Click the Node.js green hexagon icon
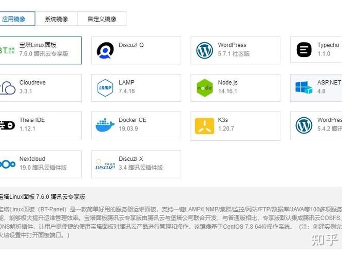The height and width of the screenshot is (257, 342). coord(204,88)
